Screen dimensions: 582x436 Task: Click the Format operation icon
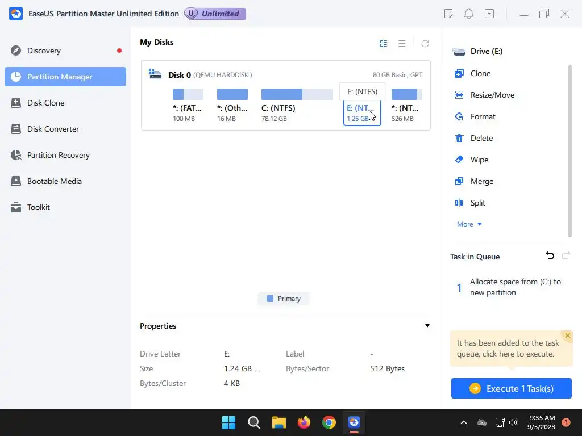[x=459, y=116]
